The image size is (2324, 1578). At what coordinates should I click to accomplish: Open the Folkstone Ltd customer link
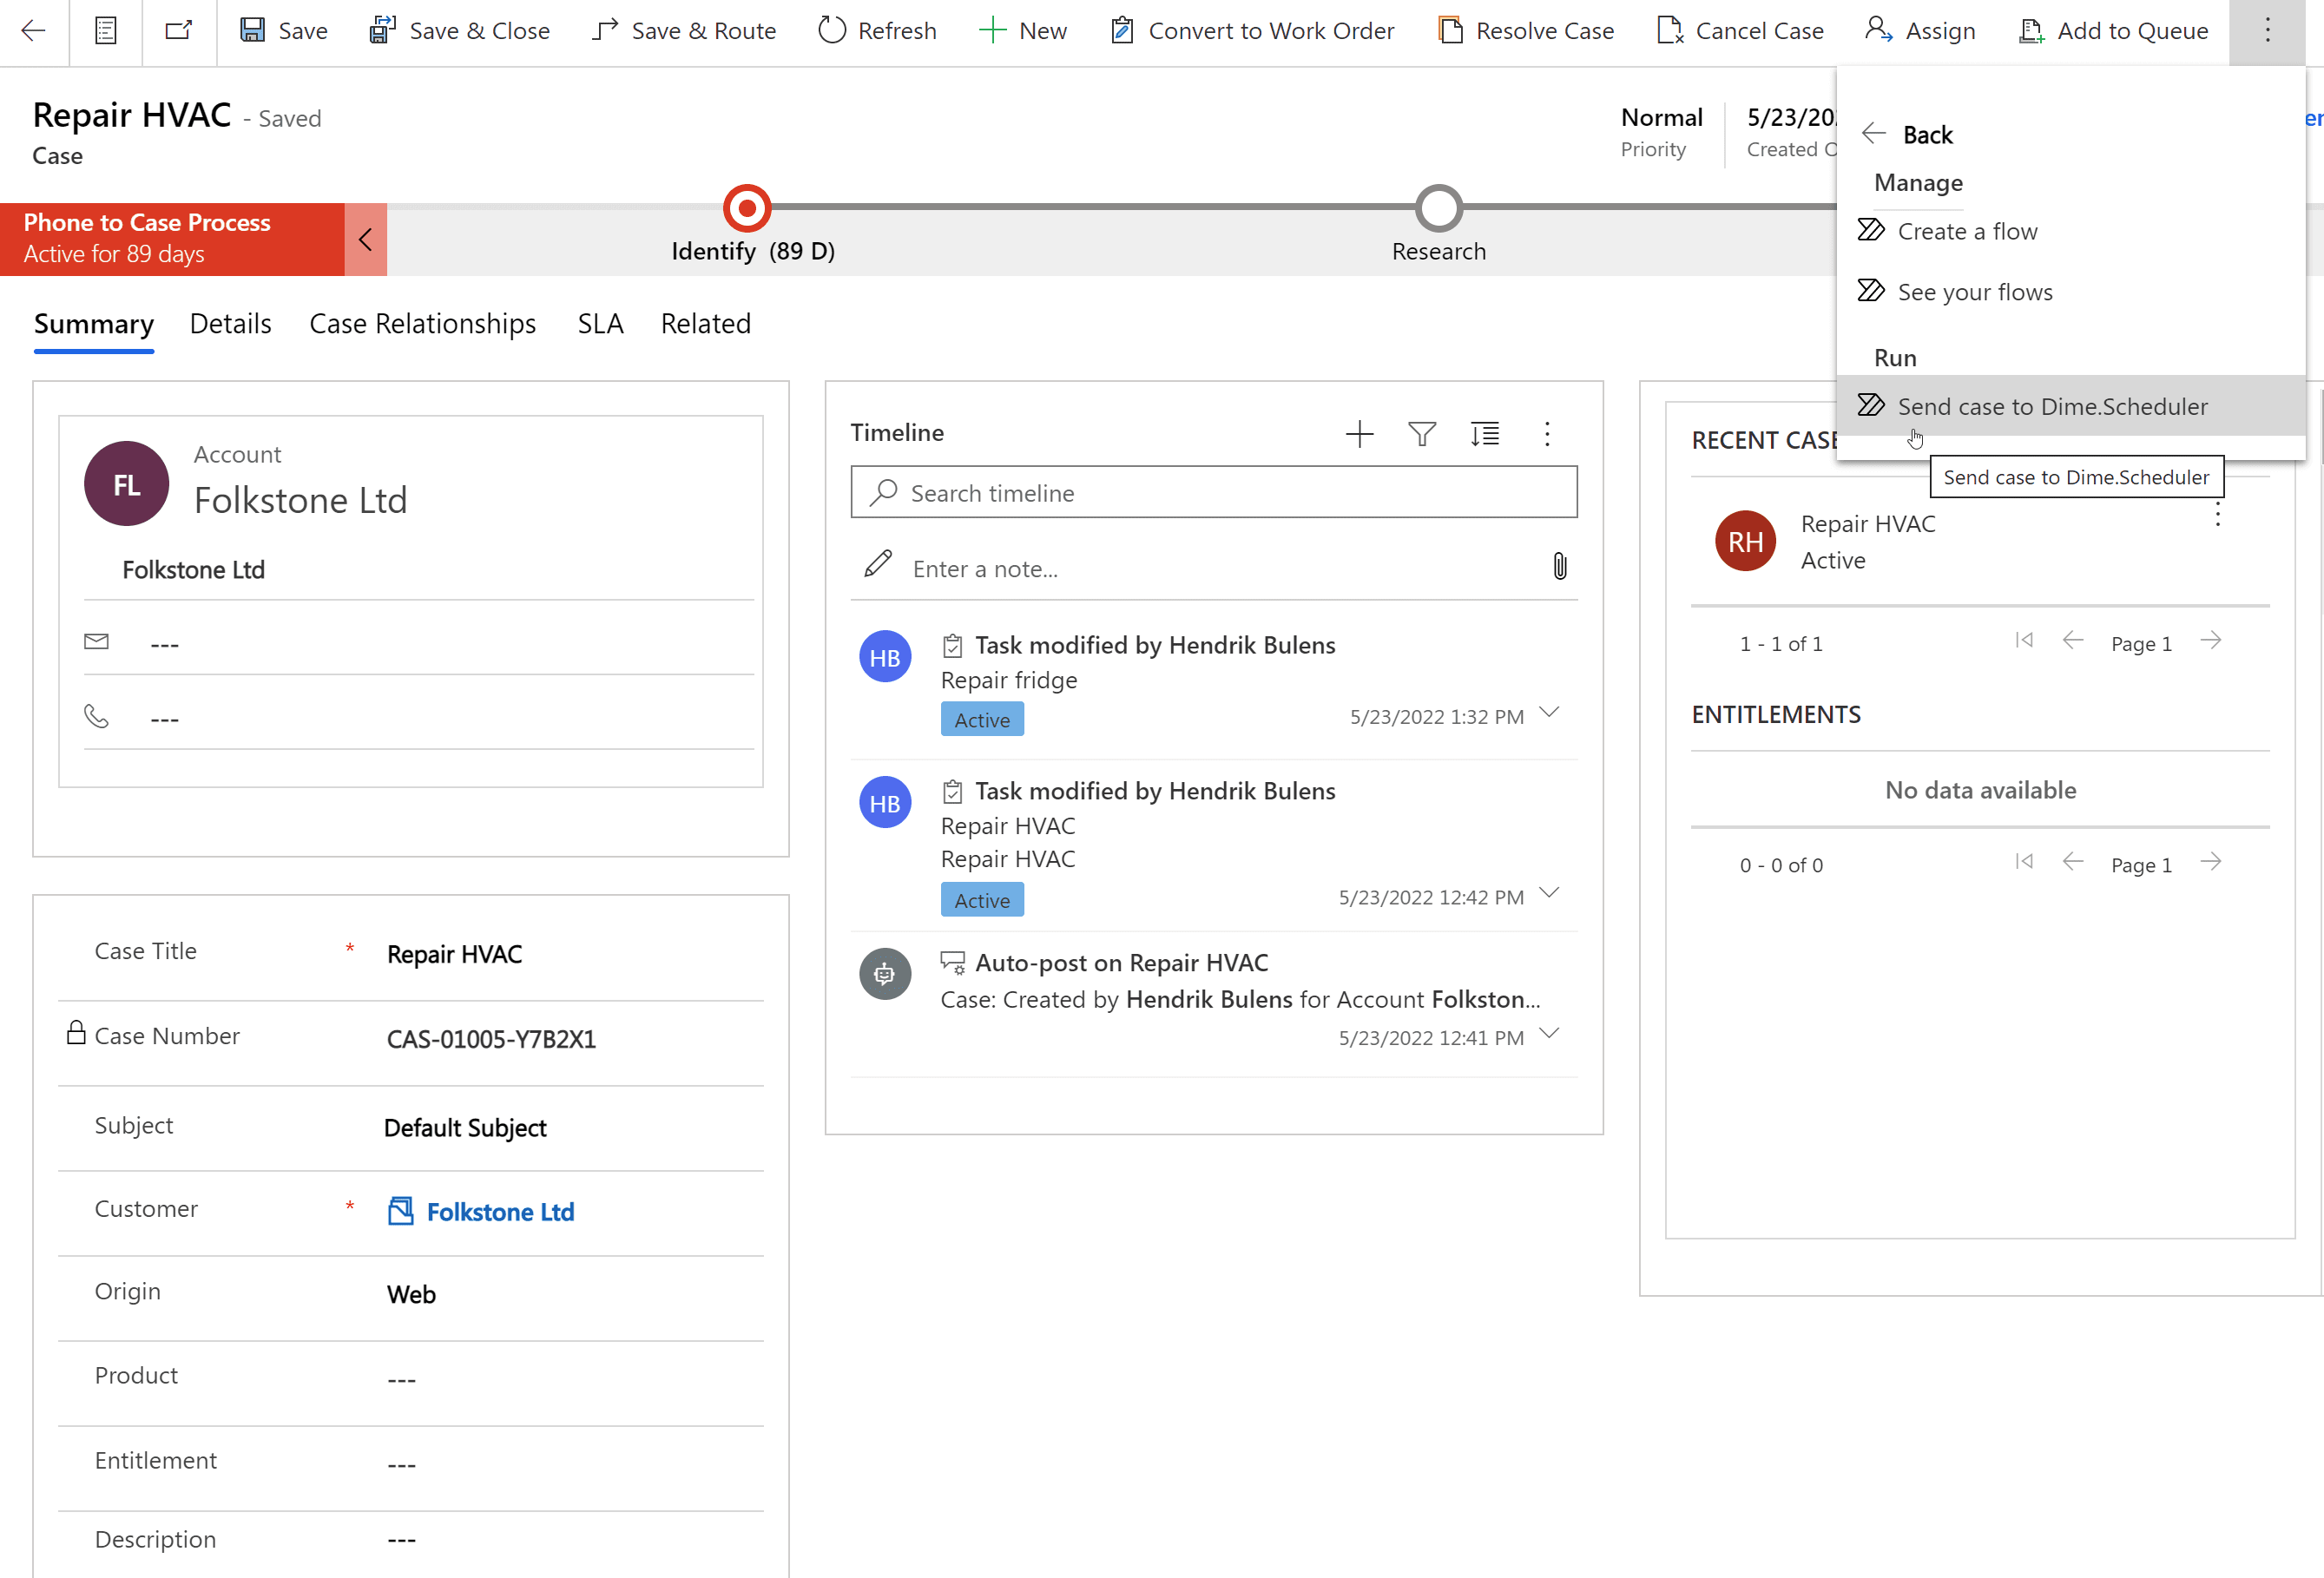(x=500, y=1212)
